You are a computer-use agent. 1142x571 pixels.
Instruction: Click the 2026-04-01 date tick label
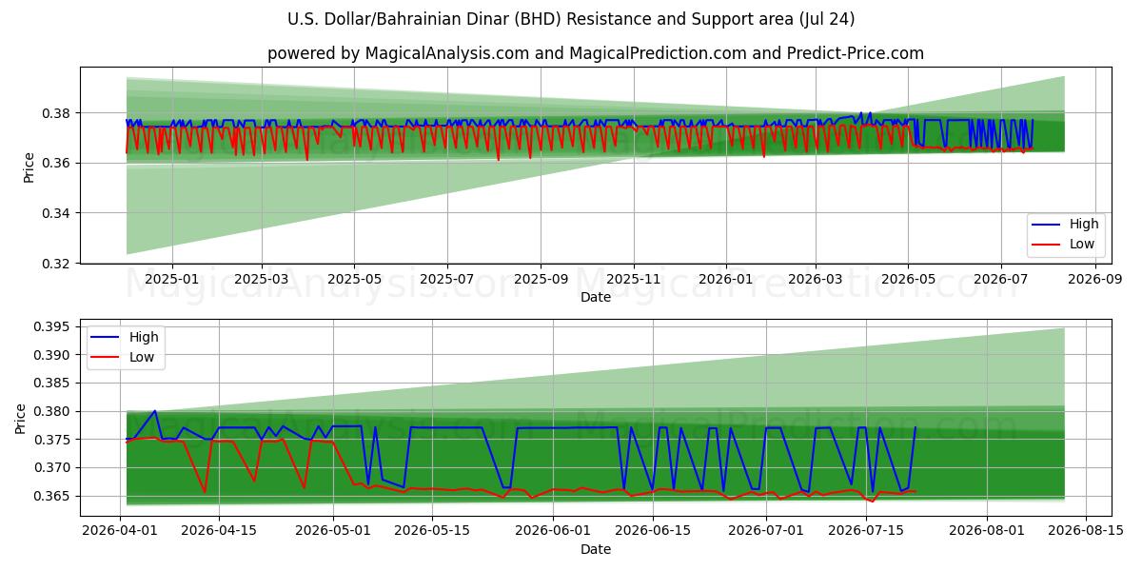point(120,531)
